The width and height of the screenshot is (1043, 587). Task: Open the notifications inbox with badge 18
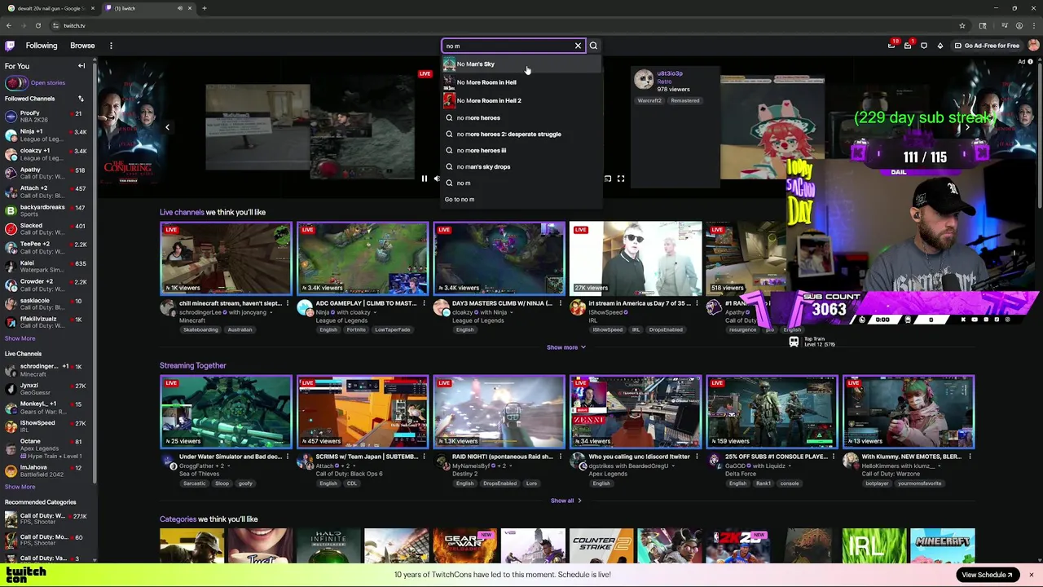click(891, 46)
